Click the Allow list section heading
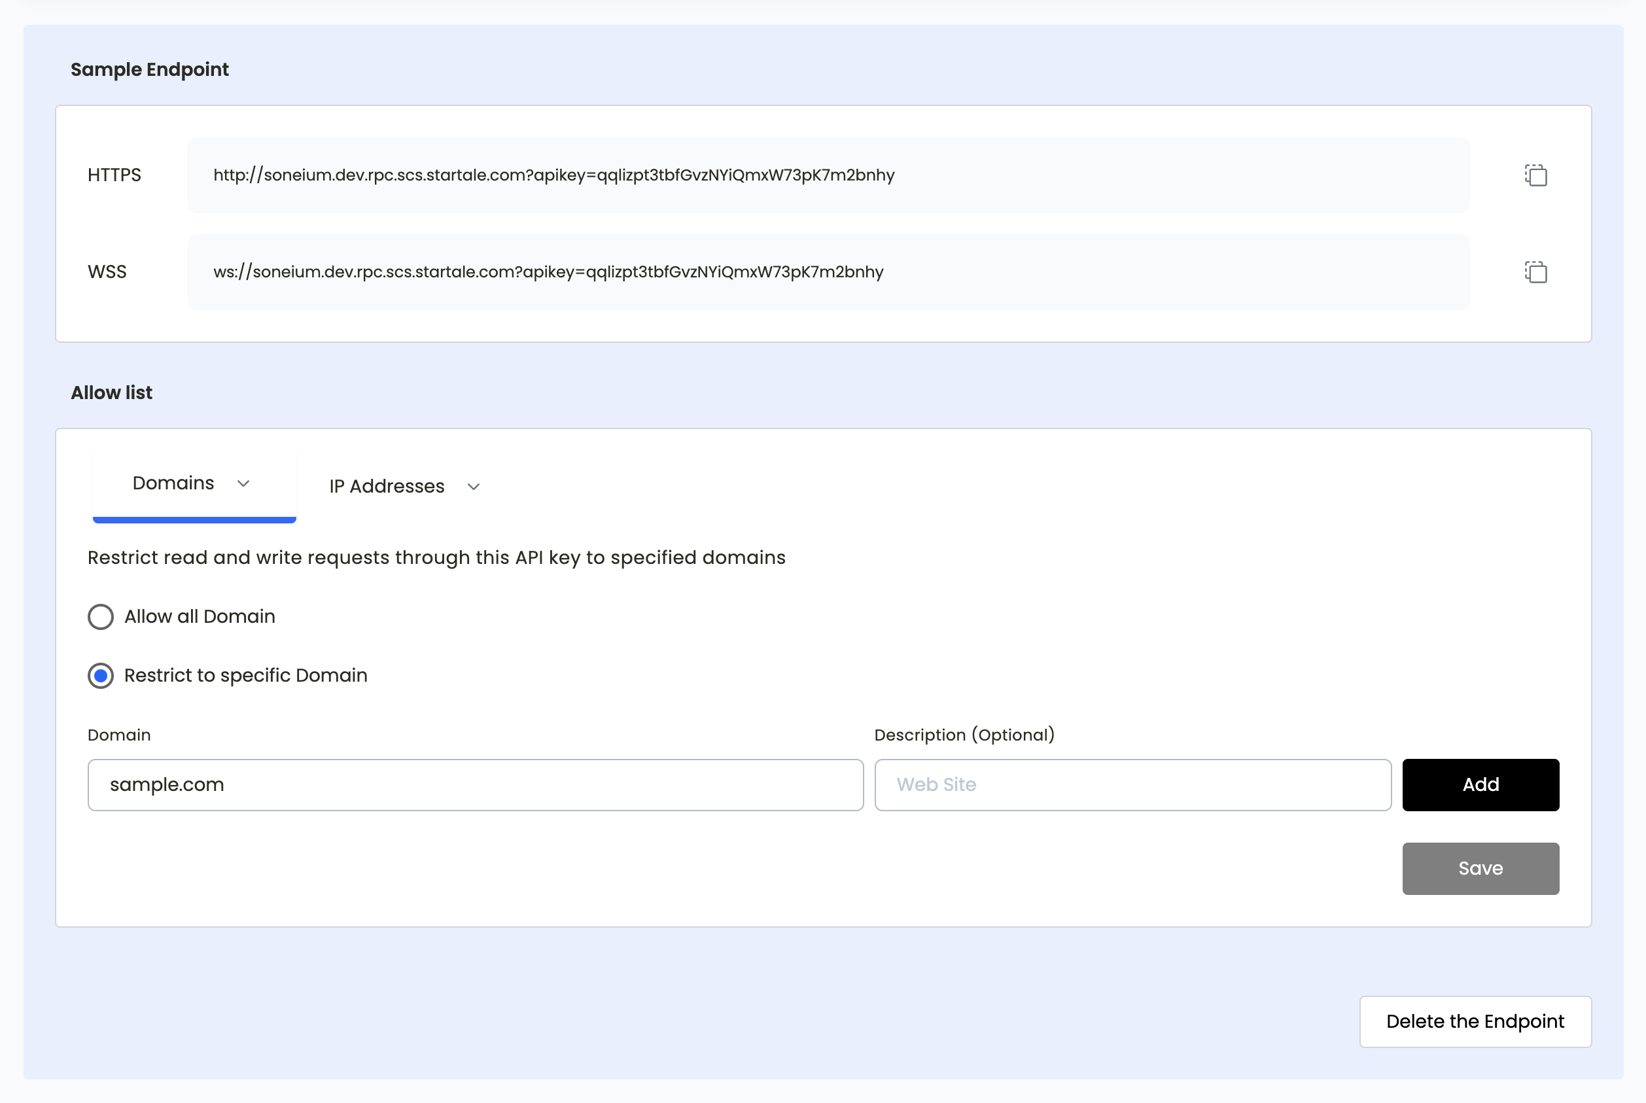Viewport: 1646px width, 1103px height. pos(111,393)
